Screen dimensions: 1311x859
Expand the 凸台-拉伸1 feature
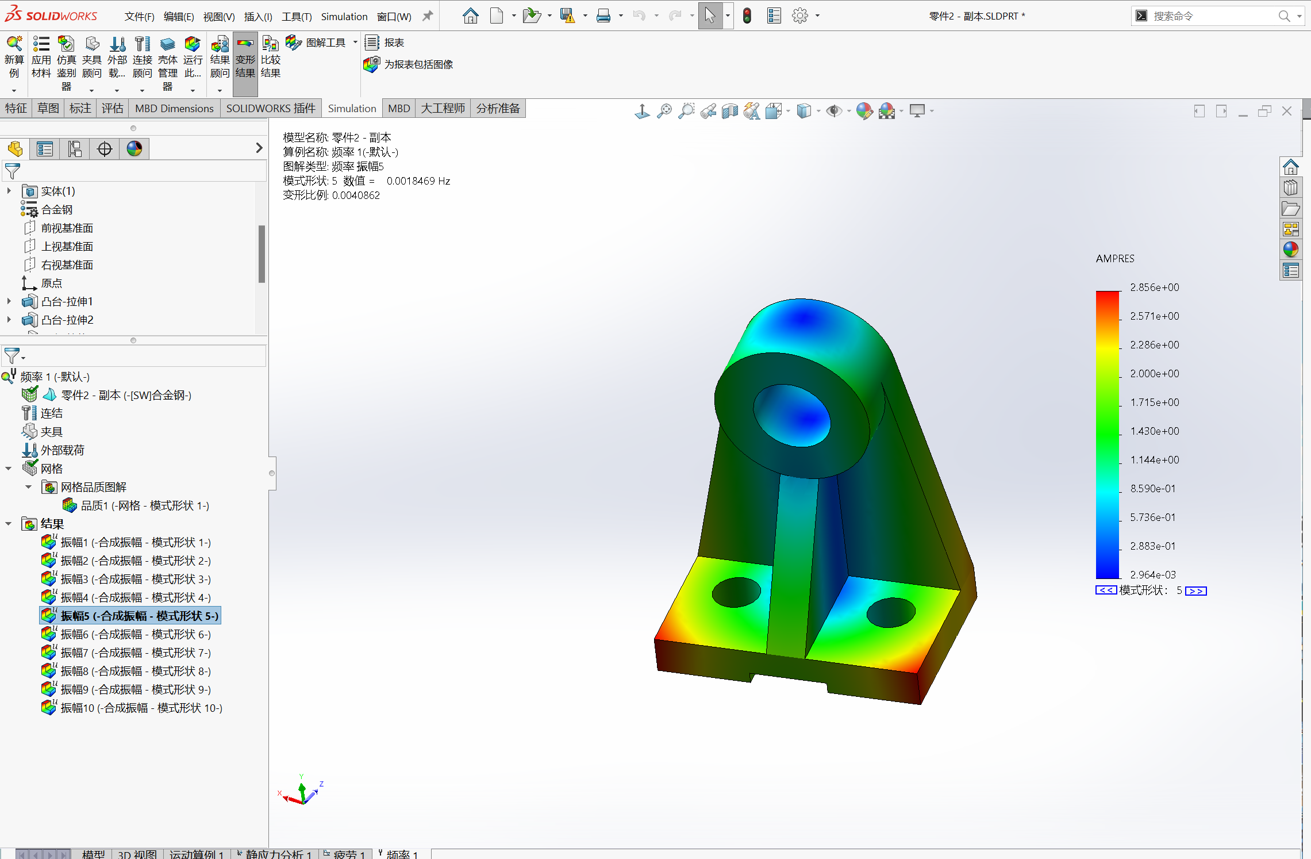click(9, 301)
